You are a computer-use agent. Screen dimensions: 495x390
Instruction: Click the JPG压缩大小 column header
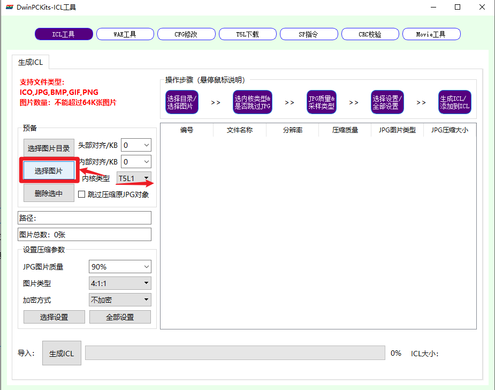(x=450, y=130)
